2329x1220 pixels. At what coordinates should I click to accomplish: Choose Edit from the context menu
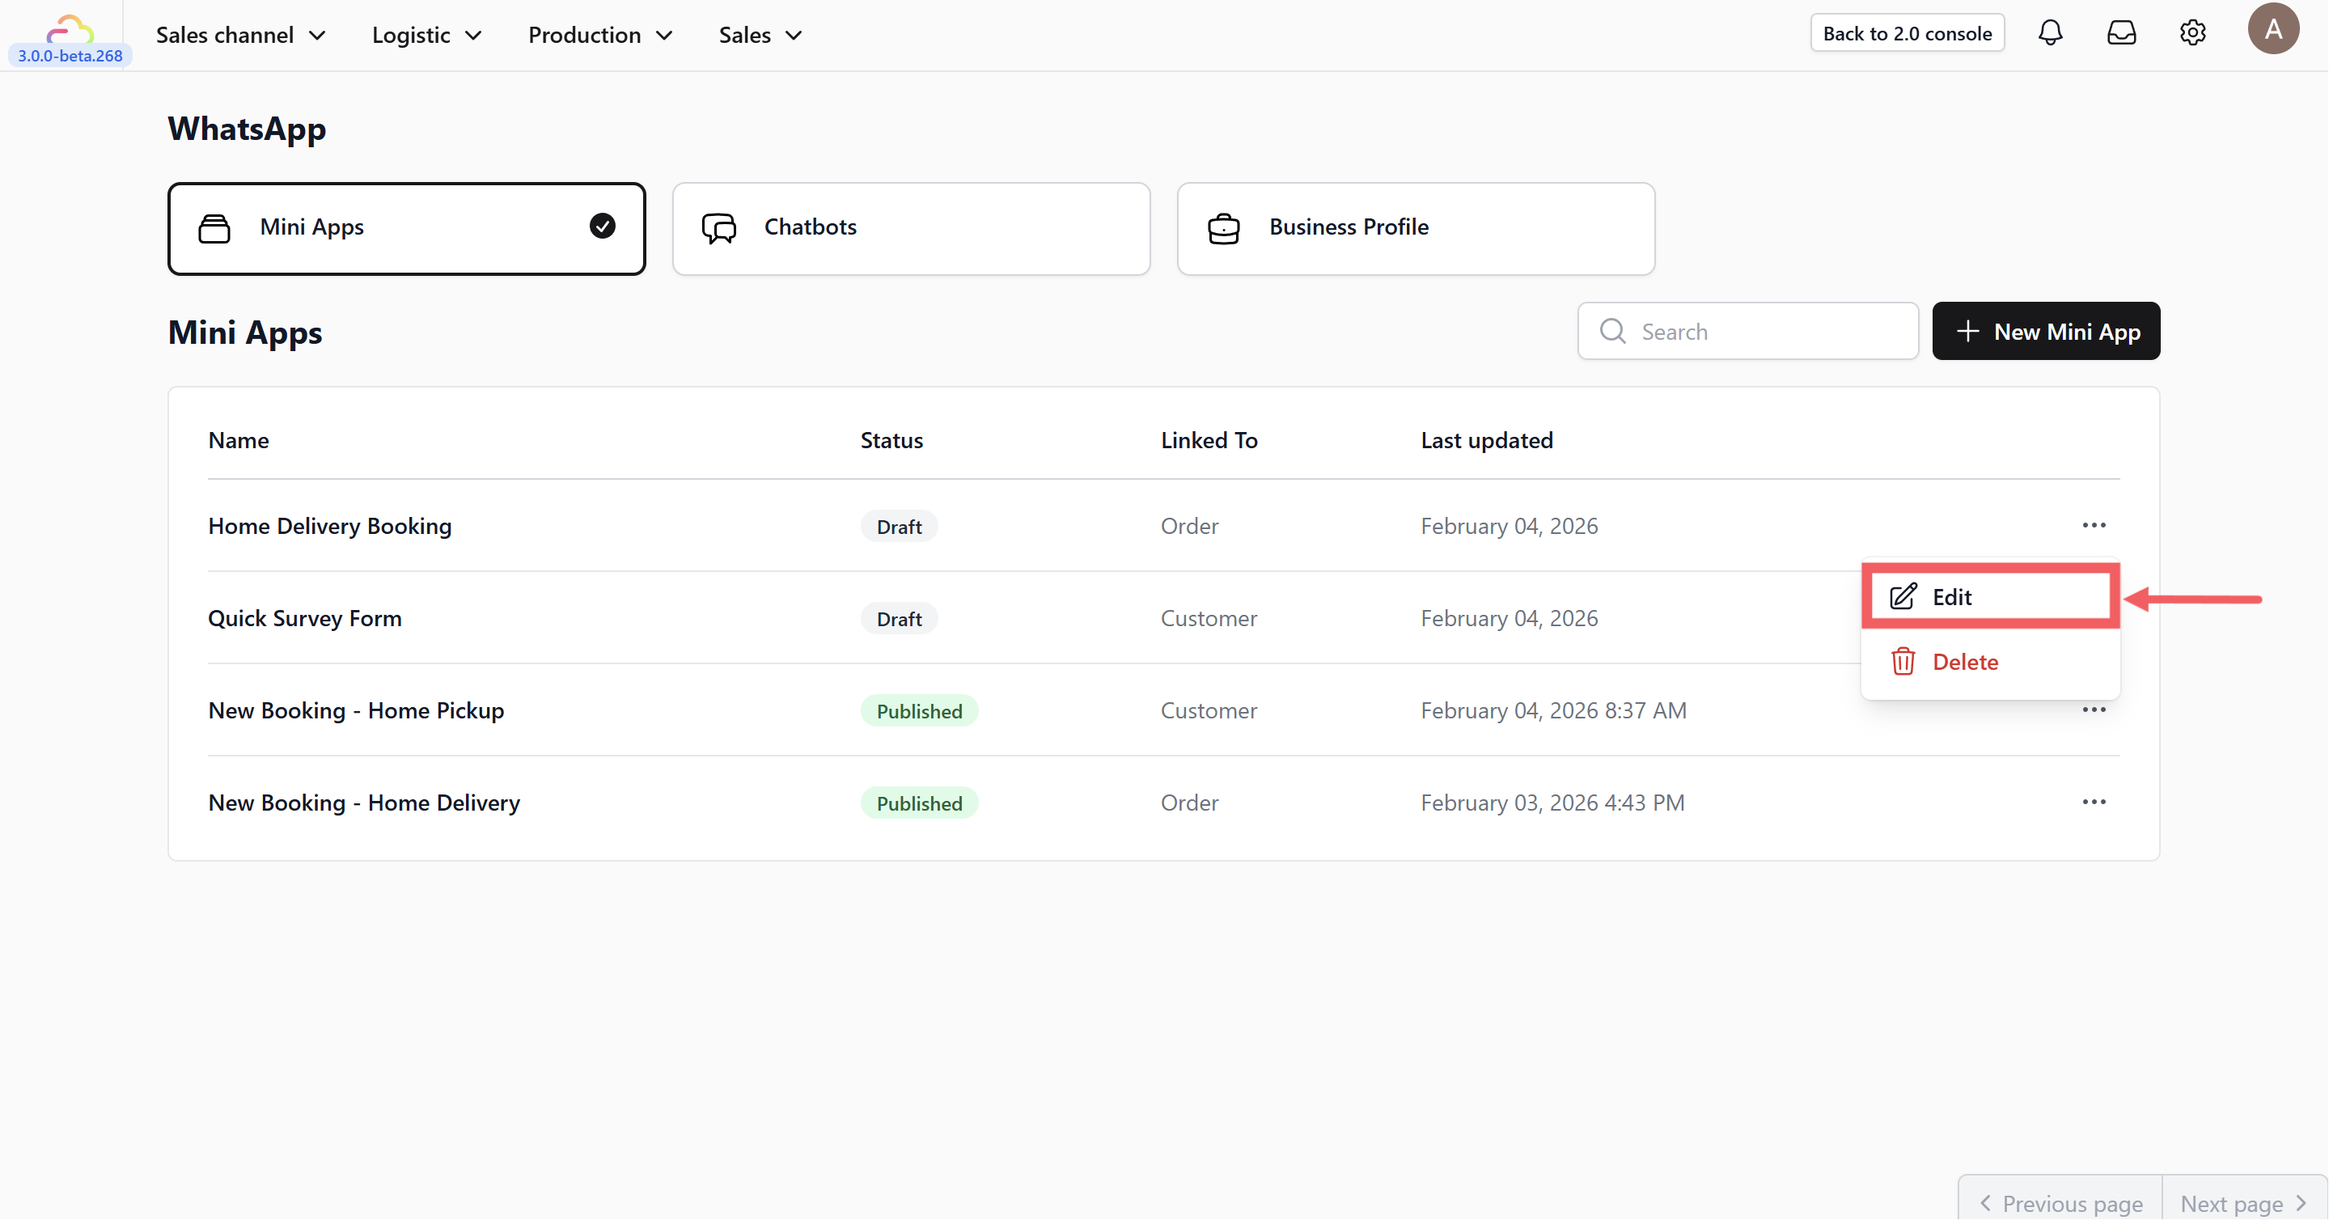coord(1989,597)
